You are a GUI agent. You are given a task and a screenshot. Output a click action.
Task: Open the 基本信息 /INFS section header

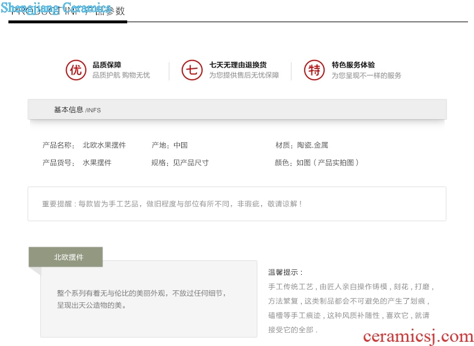[77, 110]
